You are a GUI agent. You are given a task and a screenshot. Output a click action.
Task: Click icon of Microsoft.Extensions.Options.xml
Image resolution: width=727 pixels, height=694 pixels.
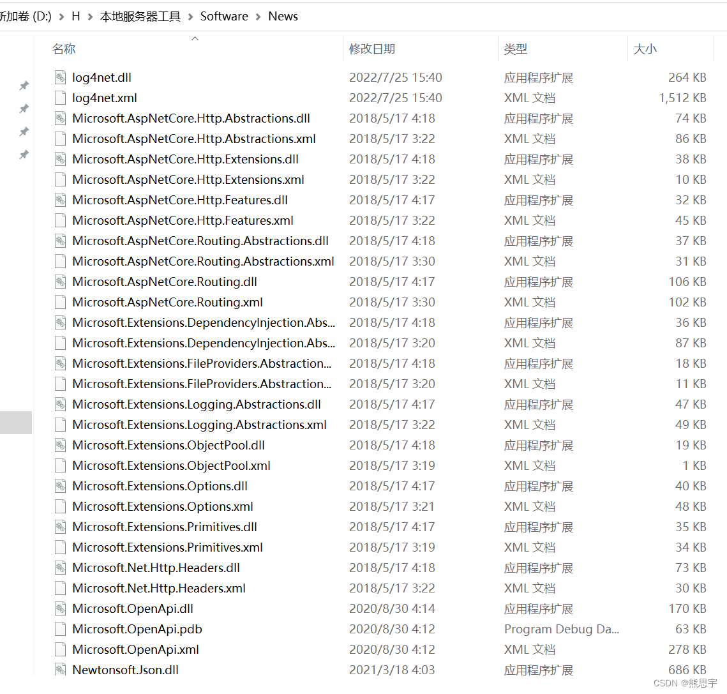pos(60,506)
